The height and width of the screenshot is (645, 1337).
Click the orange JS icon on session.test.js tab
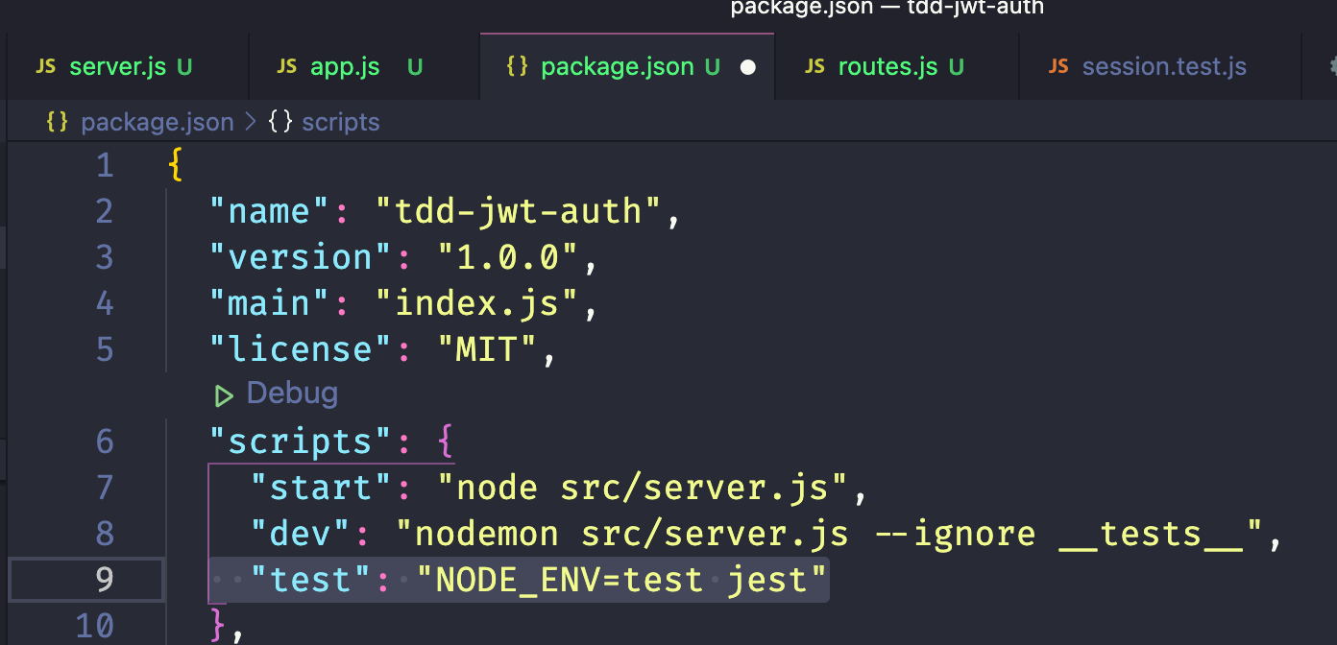coord(1058,66)
